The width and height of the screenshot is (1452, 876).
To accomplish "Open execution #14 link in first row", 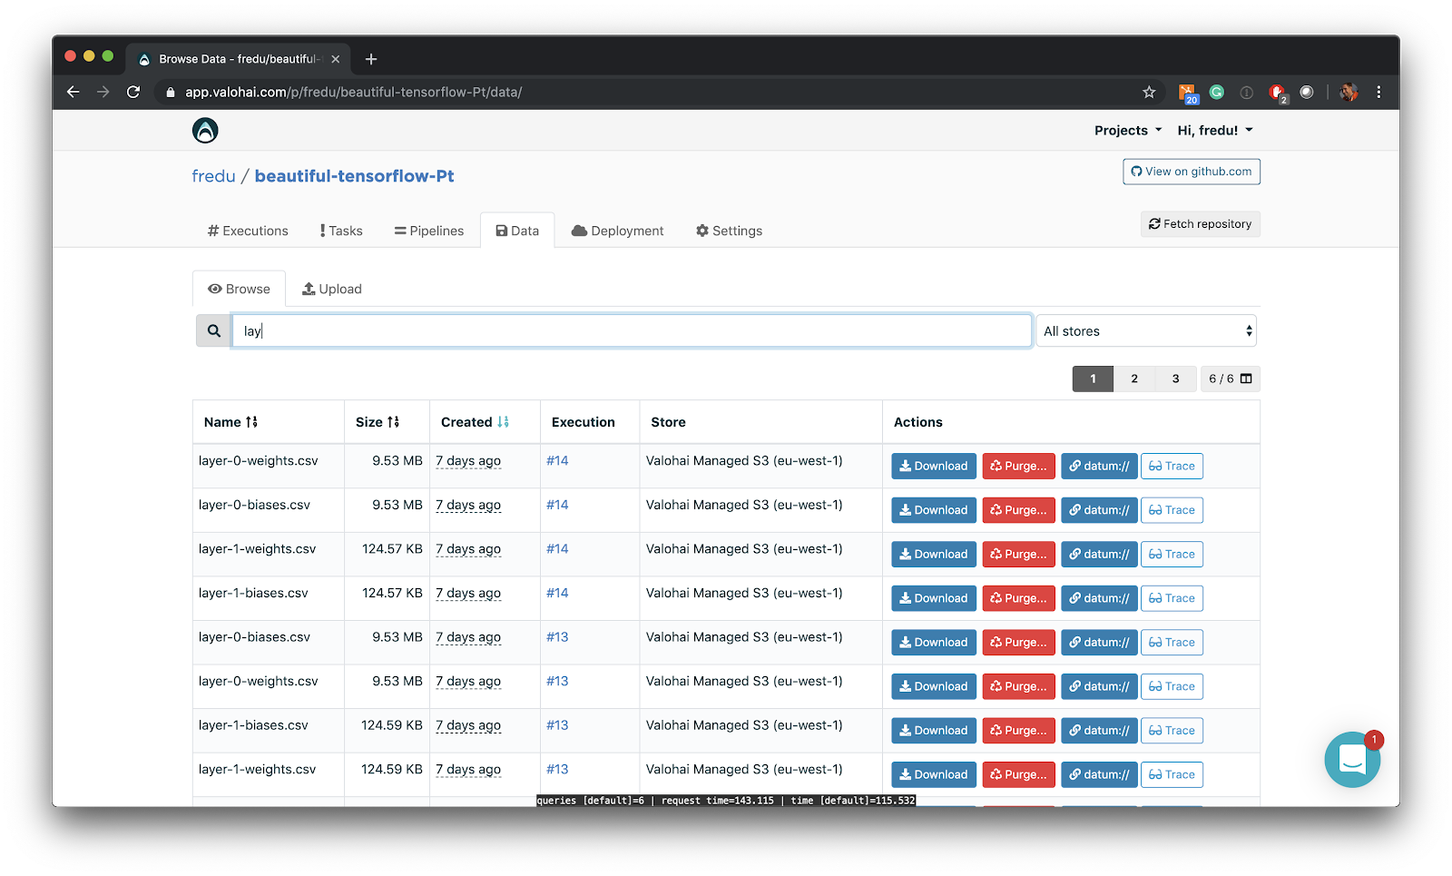I will pyautogui.click(x=557, y=460).
